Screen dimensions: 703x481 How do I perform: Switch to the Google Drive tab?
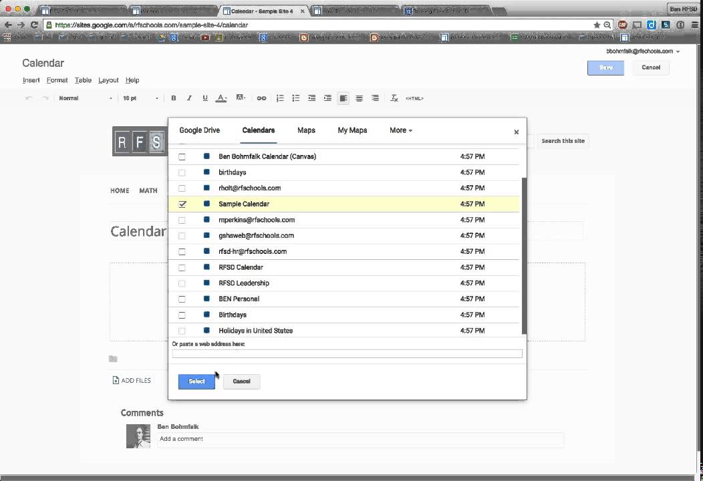200,130
